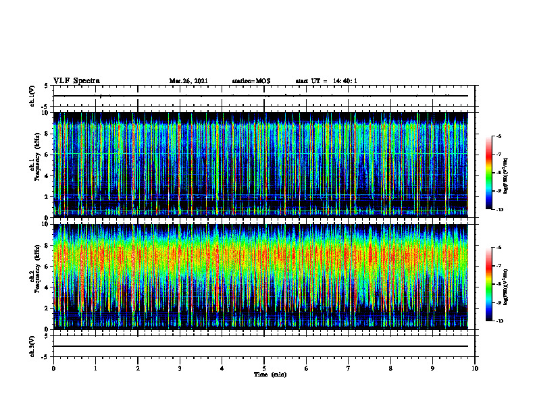Click time axis tick label "8"
Screen dimensions: 535x413
coord(390,368)
